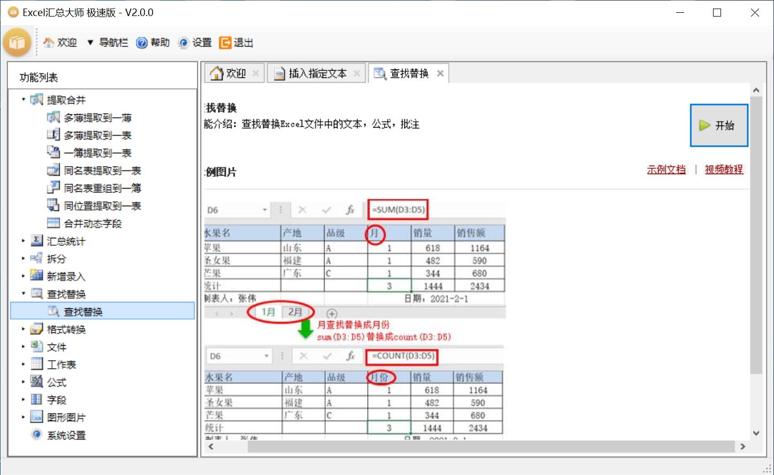This screenshot has width=774, height=475.
Task: Expand the 公式 tree node
Action: [x=24, y=382]
